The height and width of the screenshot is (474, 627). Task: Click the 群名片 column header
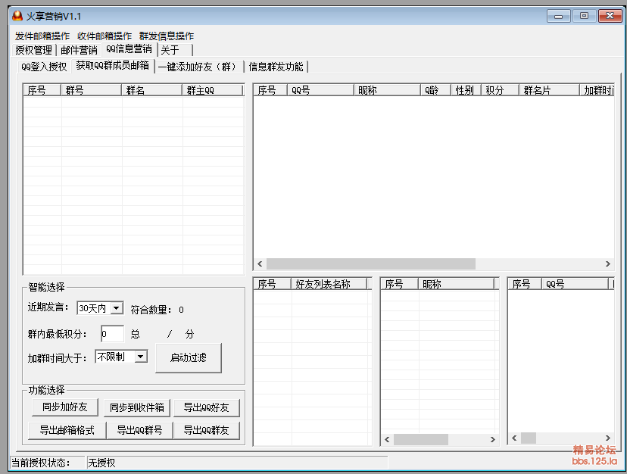tap(550, 90)
